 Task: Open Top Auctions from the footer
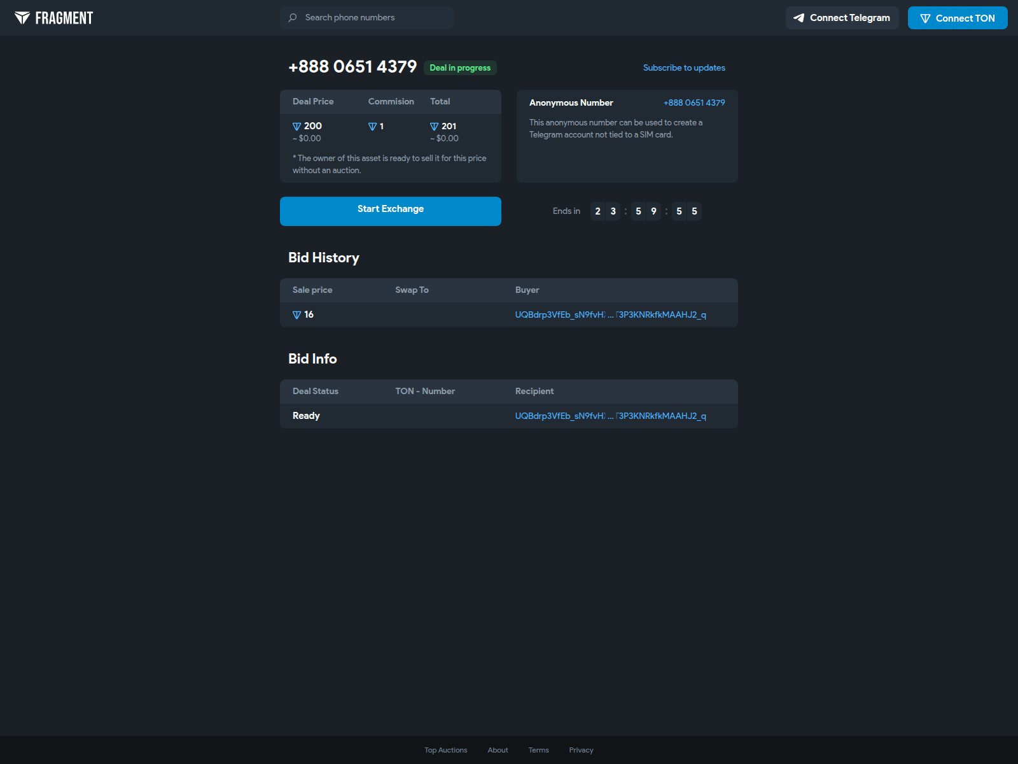[445, 750]
